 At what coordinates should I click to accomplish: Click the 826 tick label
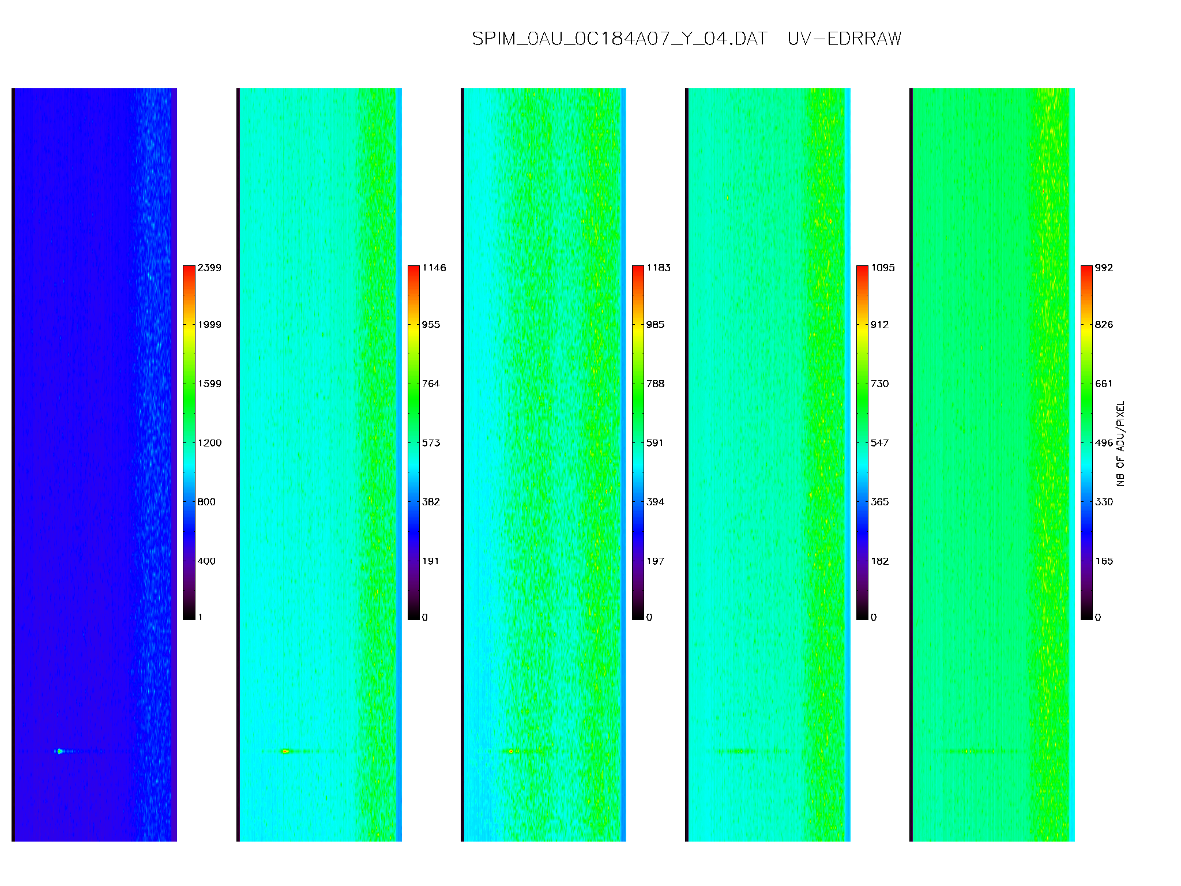1104,325
